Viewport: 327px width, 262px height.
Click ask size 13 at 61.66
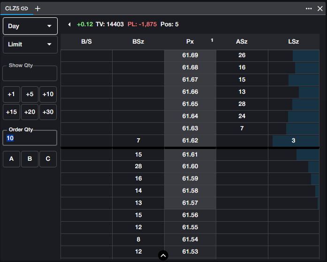point(242,92)
